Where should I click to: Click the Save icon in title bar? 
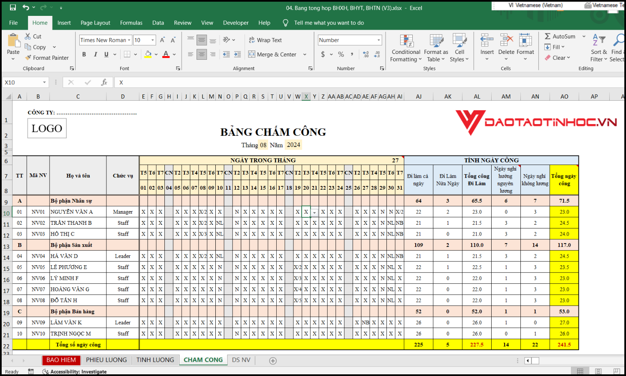click(x=13, y=8)
